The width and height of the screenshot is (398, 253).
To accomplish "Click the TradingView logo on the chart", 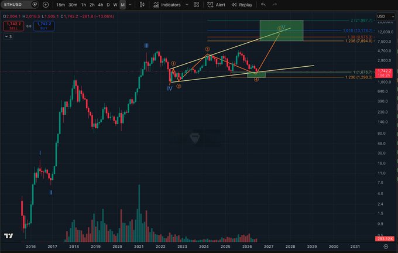I will click(8, 236).
